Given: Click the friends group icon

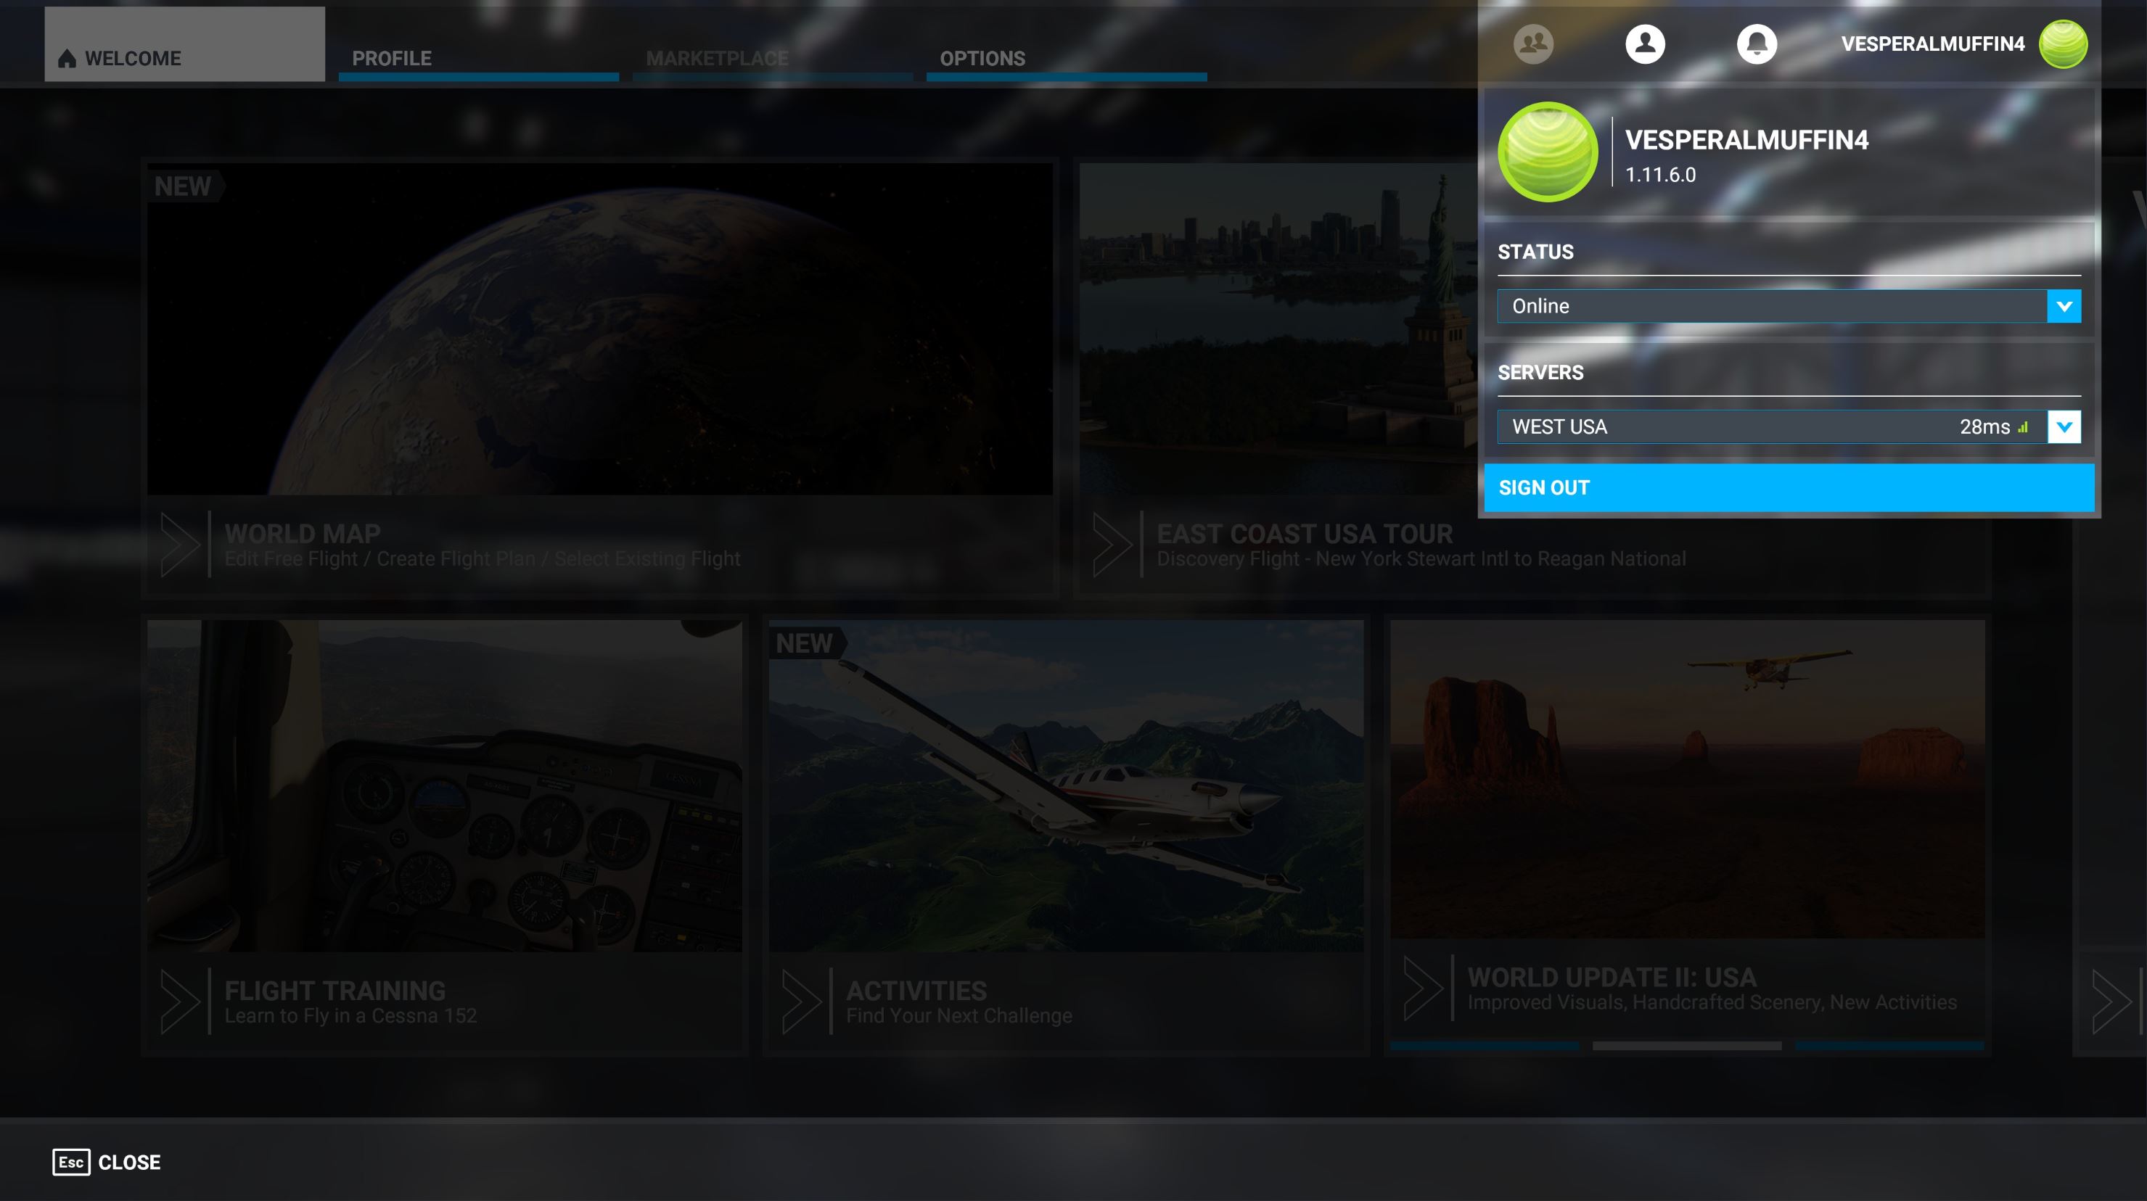Looking at the screenshot, I should (1532, 44).
